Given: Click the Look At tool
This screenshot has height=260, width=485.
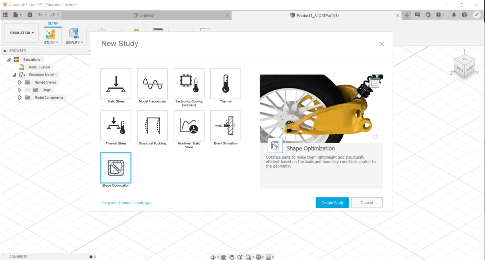Looking at the screenshot, I should point(224,257).
